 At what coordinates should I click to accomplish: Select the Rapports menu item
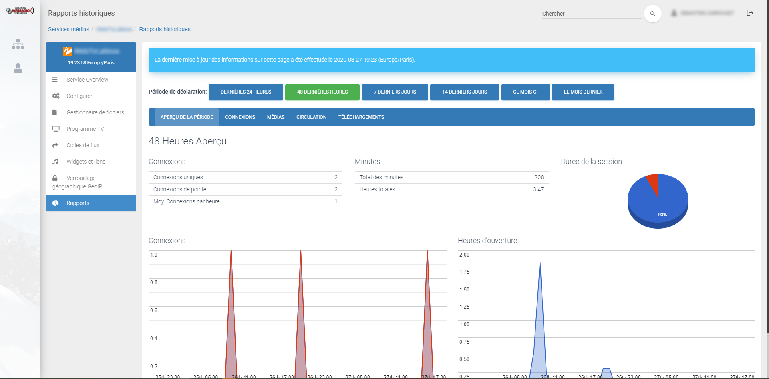(91, 203)
